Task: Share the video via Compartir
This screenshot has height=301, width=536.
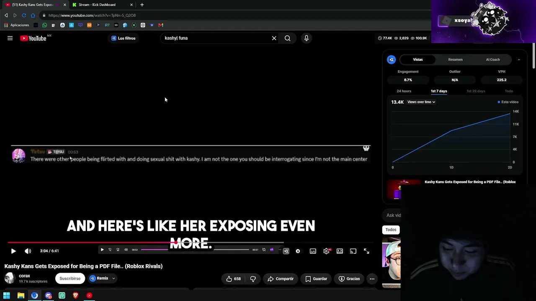Action: point(281,279)
